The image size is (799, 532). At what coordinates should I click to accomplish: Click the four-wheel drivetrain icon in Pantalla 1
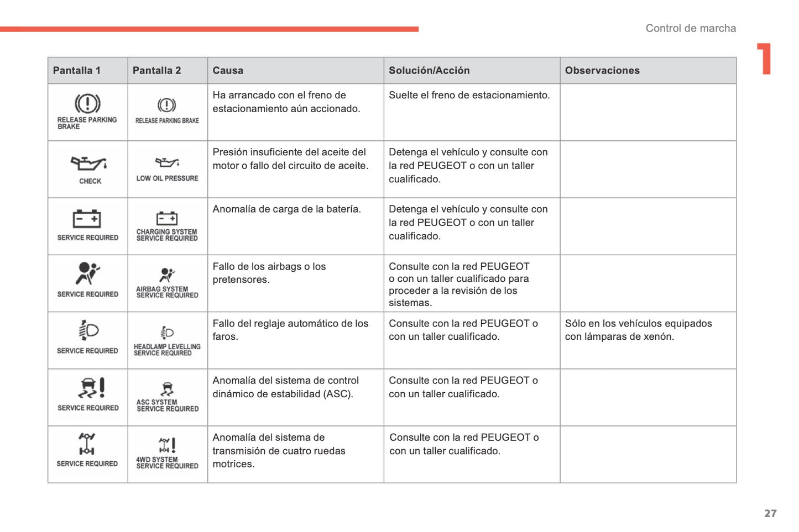87,444
